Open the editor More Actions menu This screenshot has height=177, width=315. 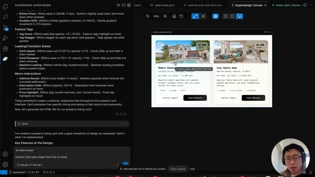tap(311, 5)
